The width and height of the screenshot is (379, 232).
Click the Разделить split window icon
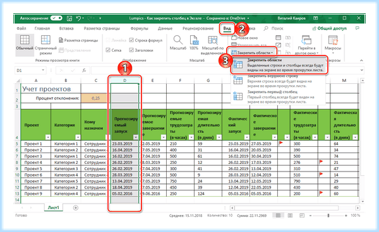pyautogui.click(x=278, y=38)
